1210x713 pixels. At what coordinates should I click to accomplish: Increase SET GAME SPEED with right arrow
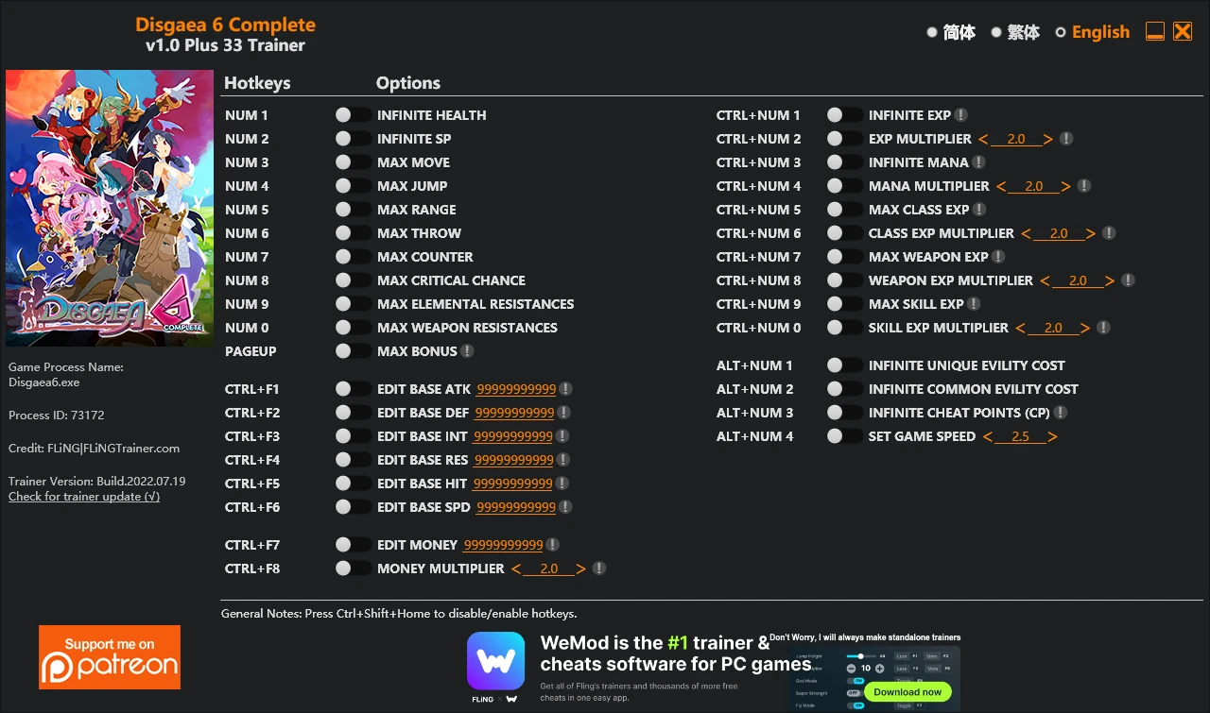point(1052,436)
